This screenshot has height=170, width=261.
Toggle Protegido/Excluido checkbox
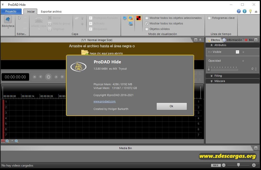tap(91, 18)
